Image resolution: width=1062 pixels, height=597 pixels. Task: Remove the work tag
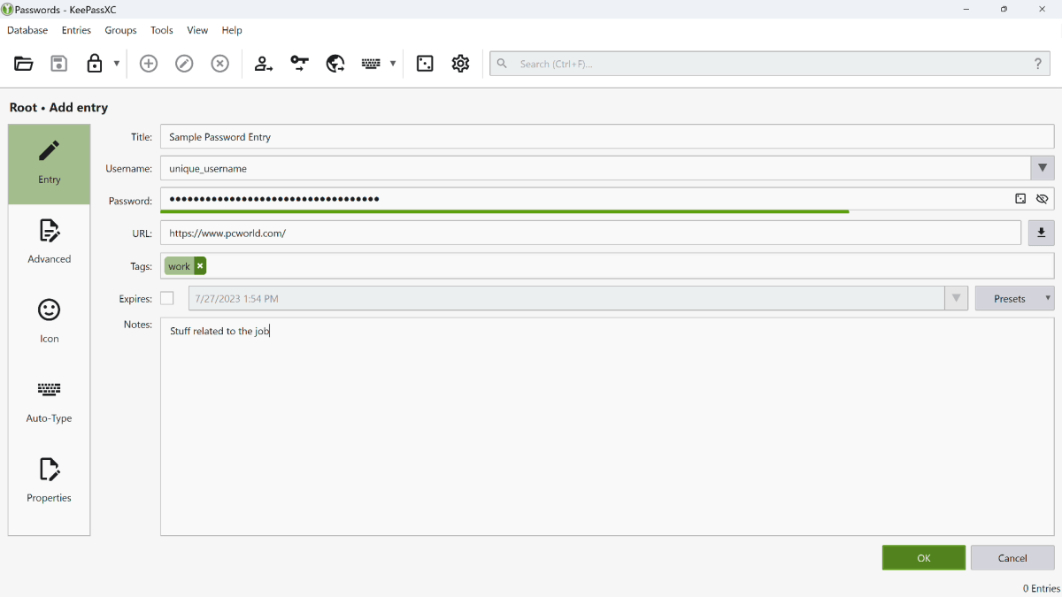[200, 266]
